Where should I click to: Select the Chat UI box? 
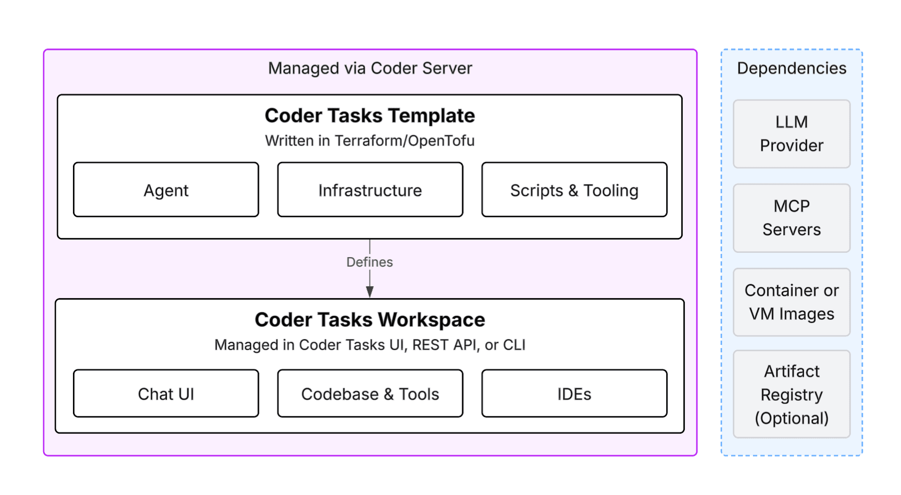(x=166, y=394)
